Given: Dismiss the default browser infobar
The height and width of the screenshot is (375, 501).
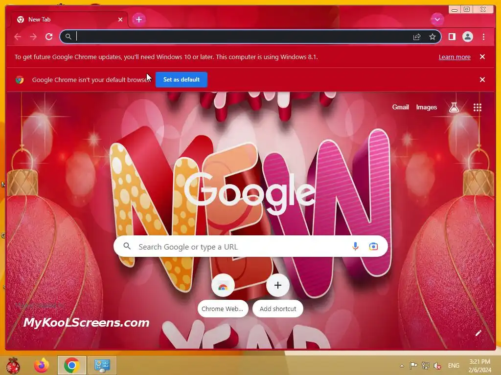Looking at the screenshot, I should [482, 80].
